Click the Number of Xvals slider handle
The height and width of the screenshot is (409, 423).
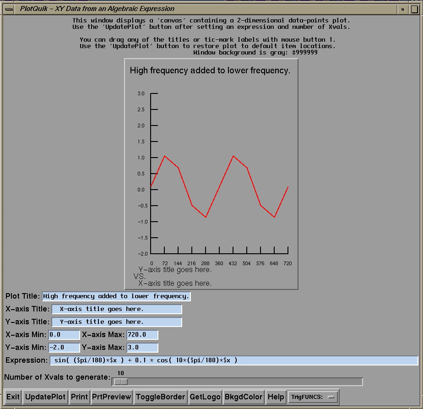(x=121, y=382)
